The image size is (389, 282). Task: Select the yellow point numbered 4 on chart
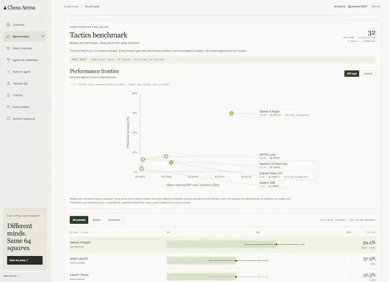click(171, 162)
